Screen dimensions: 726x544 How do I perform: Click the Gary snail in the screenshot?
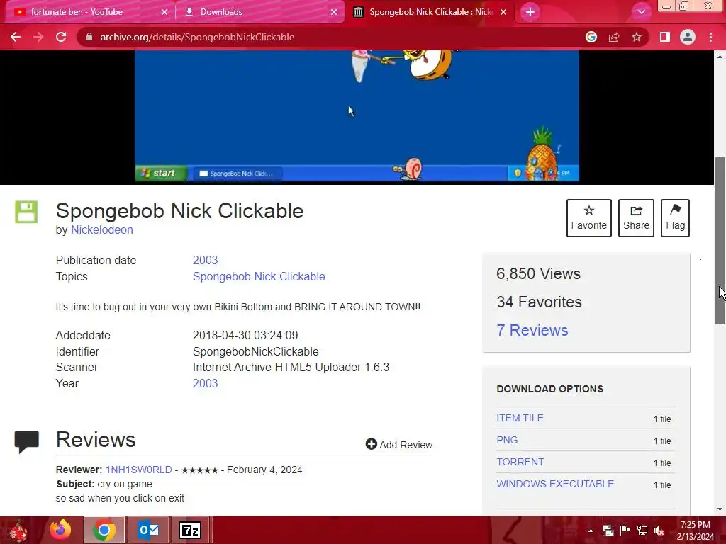[x=408, y=169]
